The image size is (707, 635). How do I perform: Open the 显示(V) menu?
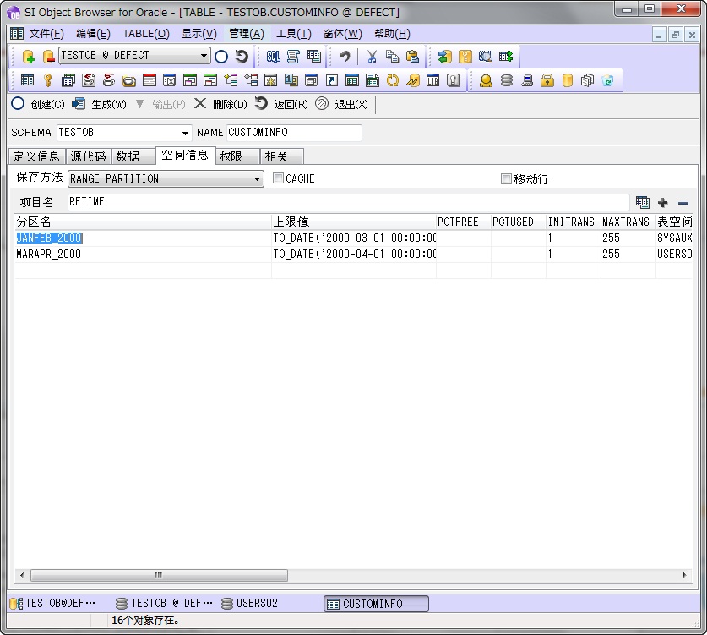(x=199, y=34)
